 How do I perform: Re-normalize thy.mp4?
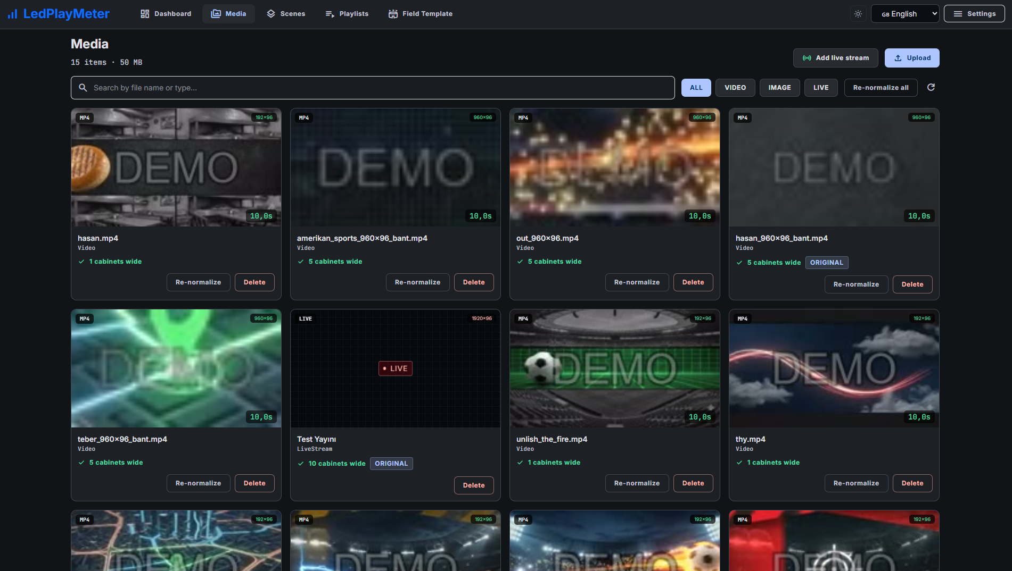(856, 483)
